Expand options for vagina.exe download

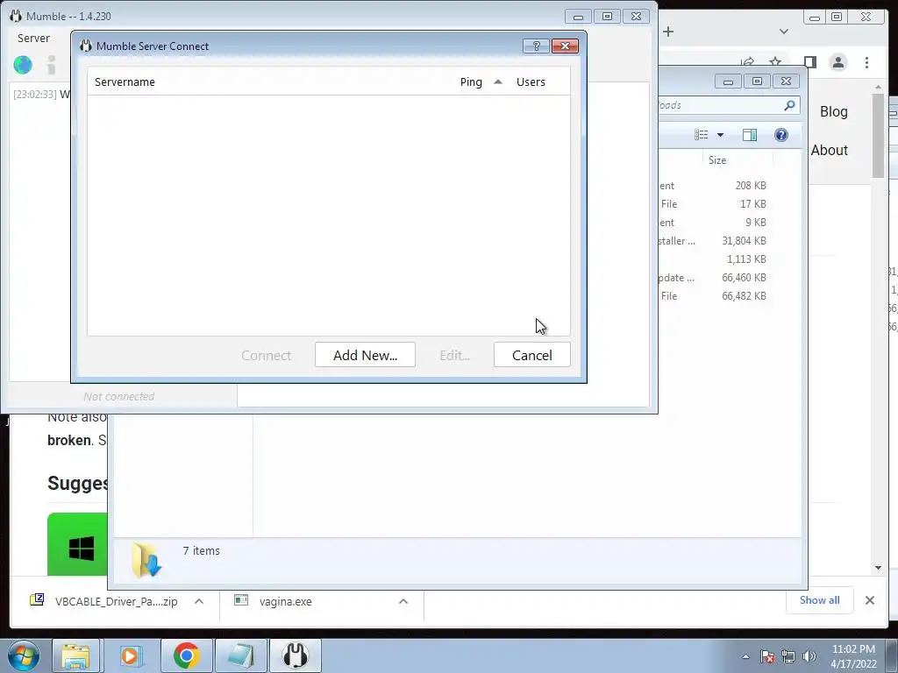(x=403, y=601)
